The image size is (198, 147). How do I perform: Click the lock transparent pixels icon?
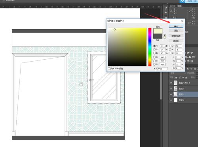point(176,77)
